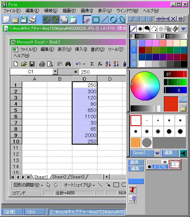Click the 100.0 zoom field in status bar

(34, 212)
